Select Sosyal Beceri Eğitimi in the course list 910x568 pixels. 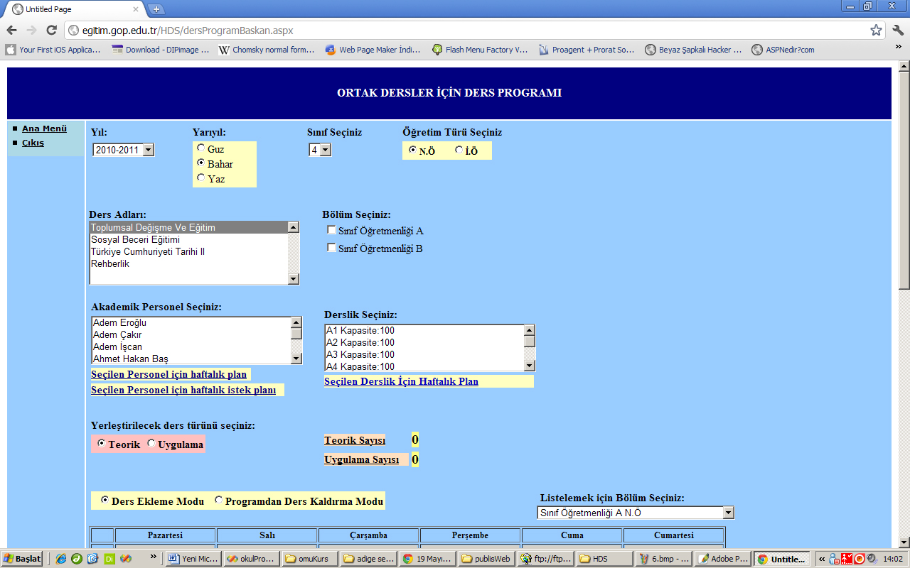click(x=135, y=240)
